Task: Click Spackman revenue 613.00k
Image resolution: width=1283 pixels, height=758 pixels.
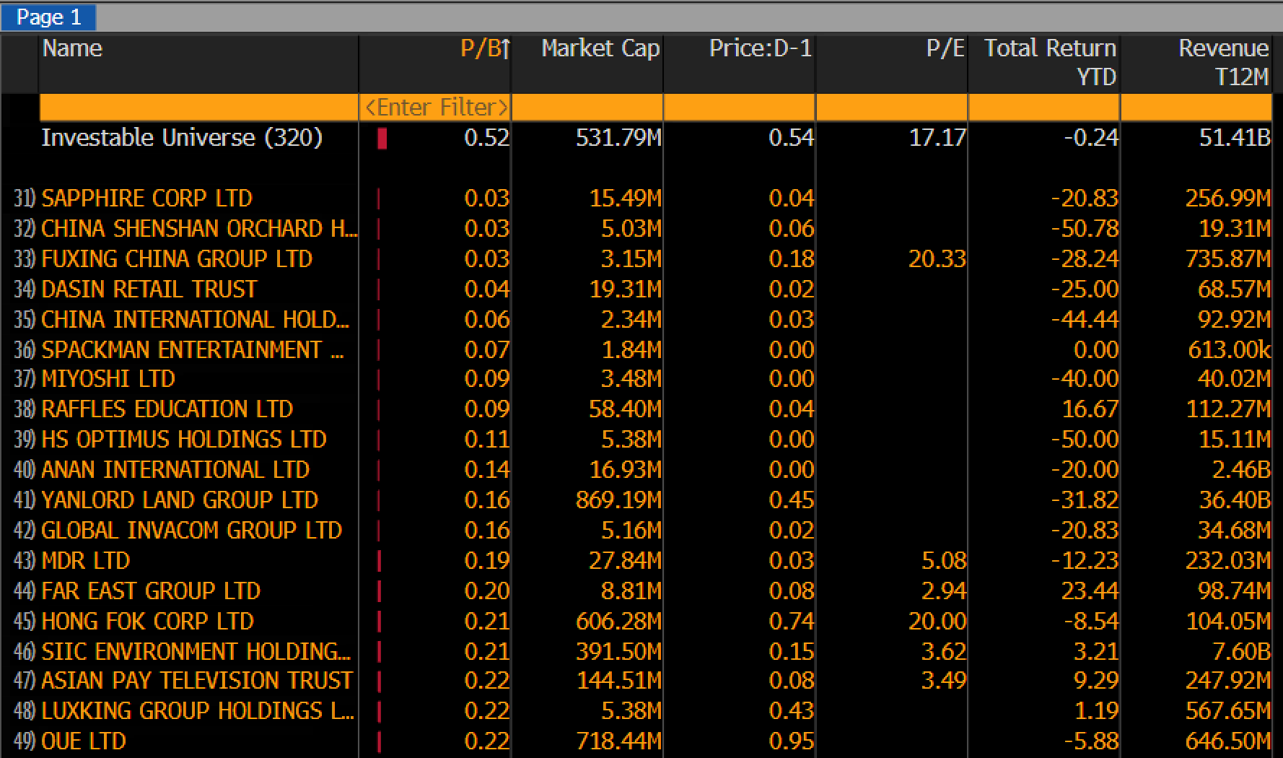Action: (x=1229, y=349)
